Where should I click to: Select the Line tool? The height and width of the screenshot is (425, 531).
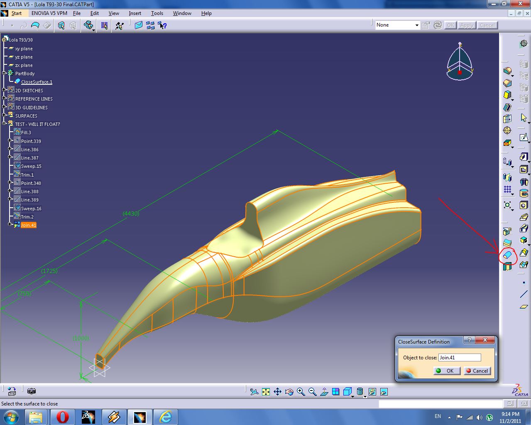524,295
